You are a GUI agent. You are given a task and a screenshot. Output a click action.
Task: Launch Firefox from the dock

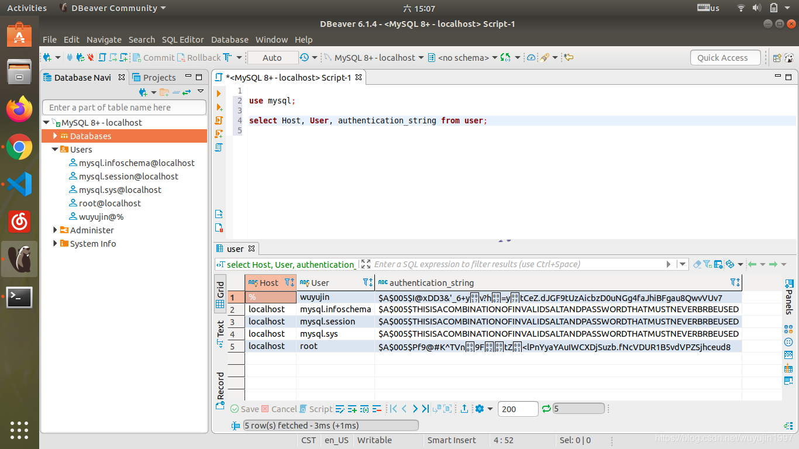pos(19,109)
